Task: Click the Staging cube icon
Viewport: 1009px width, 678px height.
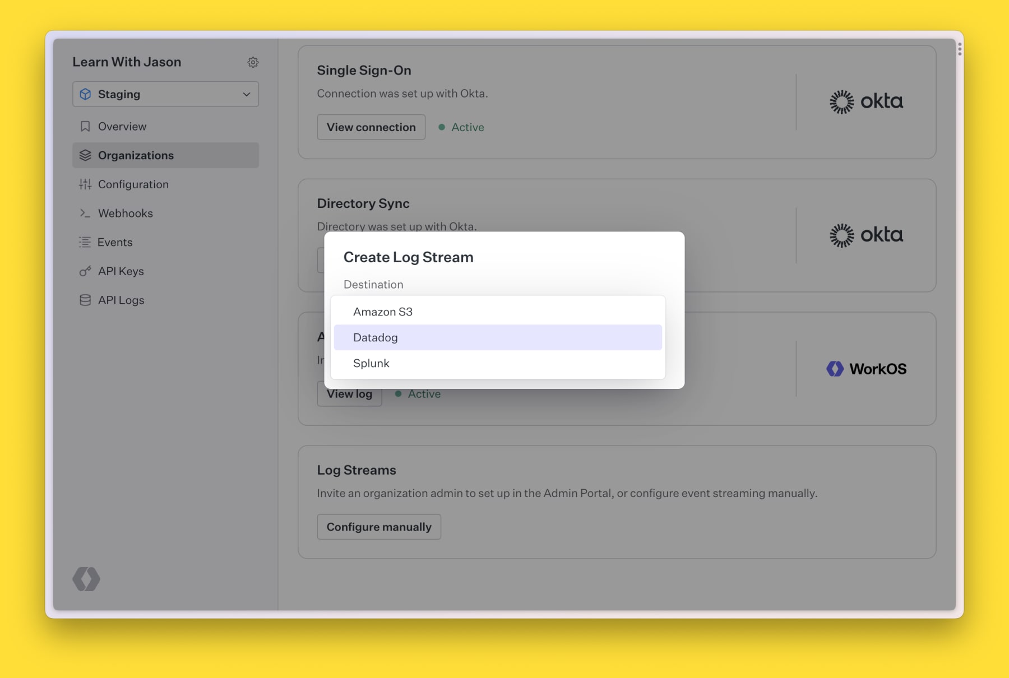Action: tap(85, 94)
